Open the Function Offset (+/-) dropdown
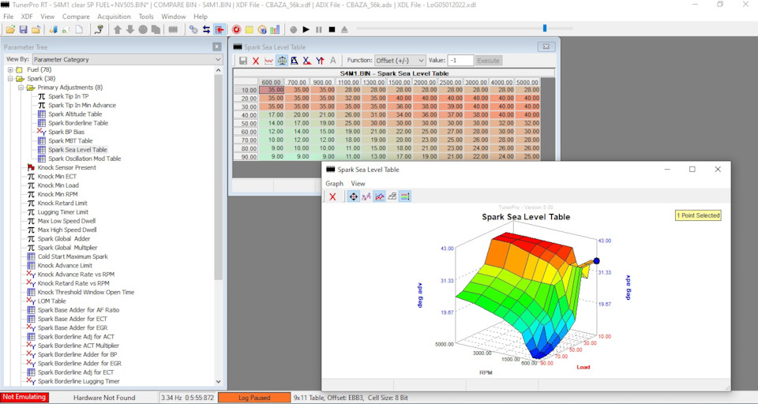The image size is (758, 404). click(400, 61)
